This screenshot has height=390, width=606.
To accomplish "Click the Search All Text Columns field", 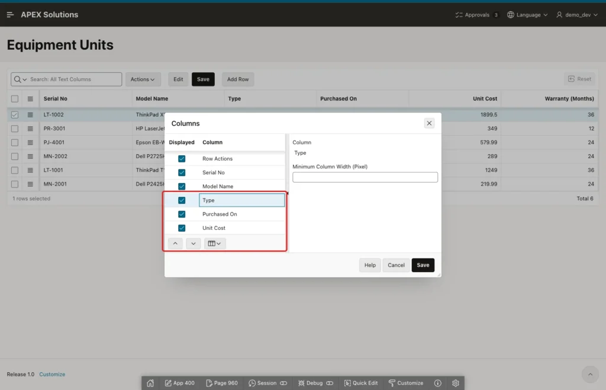I will (75, 79).
